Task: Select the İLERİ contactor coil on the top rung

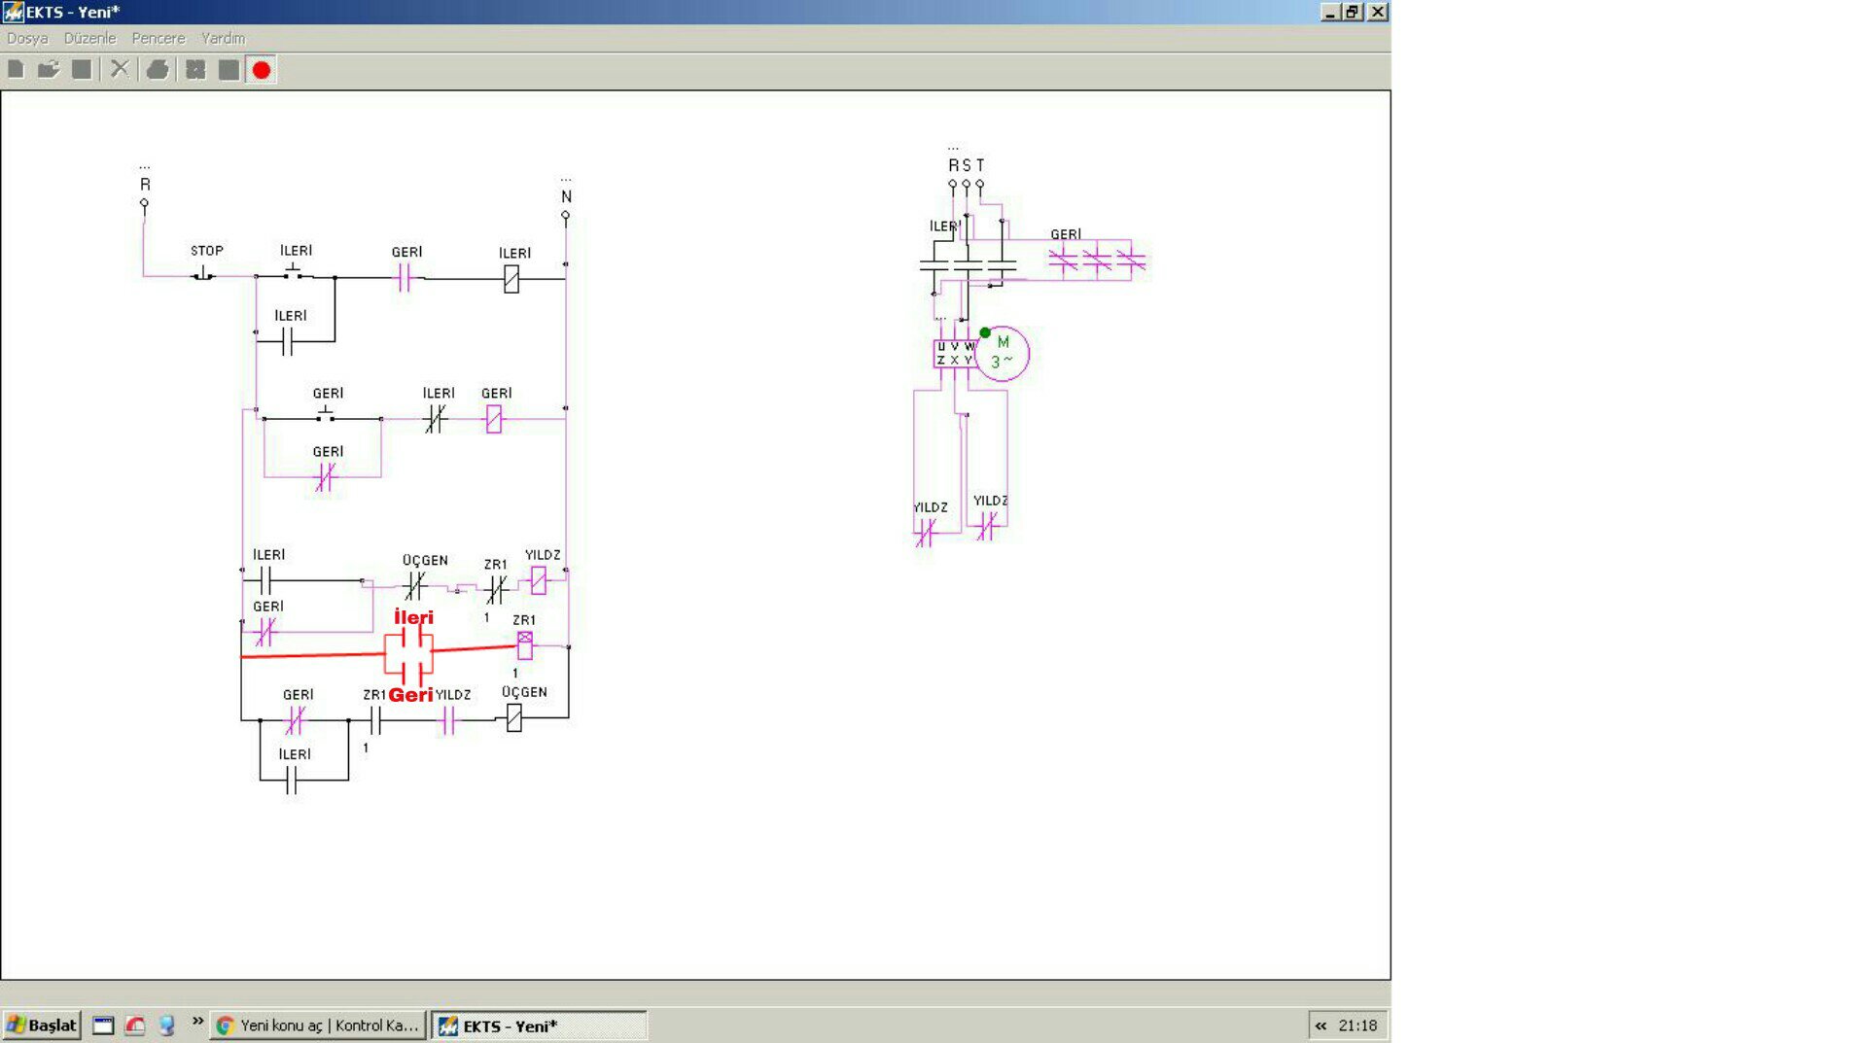Action: click(x=511, y=280)
